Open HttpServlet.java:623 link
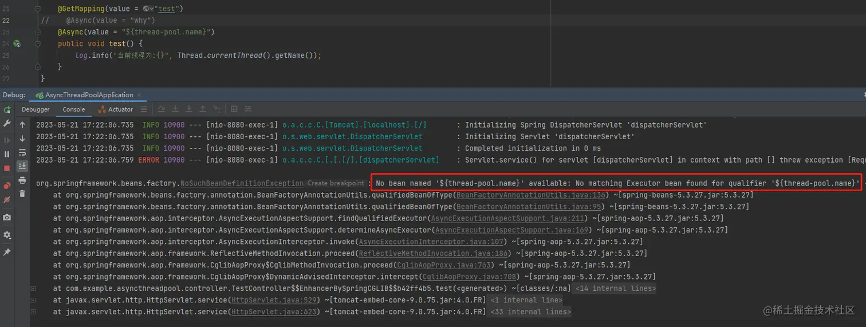This screenshot has width=866, height=327. 274,312
